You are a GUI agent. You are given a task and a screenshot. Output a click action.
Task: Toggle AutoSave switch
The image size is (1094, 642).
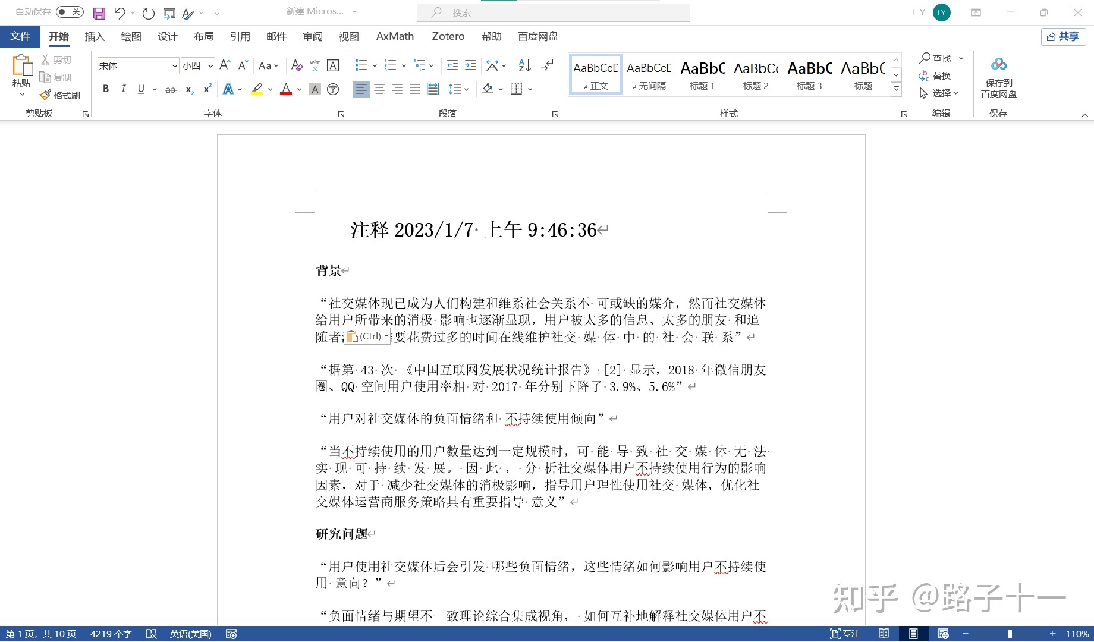[x=70, y=12]
